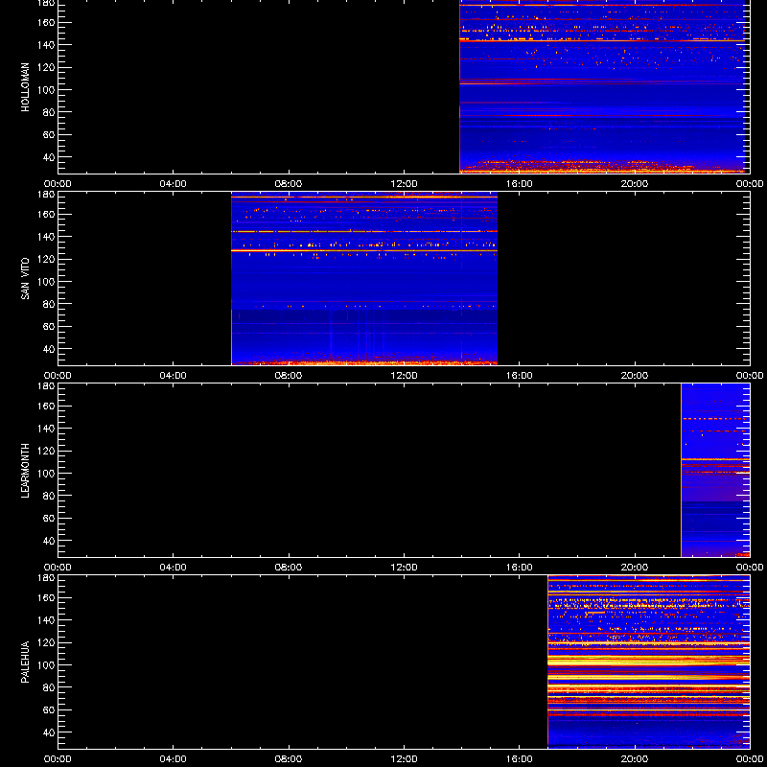The width and height of the screenshot is (767, 767).
Task: Click the 12:00 time label below San Vito panel
Action: coord(404,376)
